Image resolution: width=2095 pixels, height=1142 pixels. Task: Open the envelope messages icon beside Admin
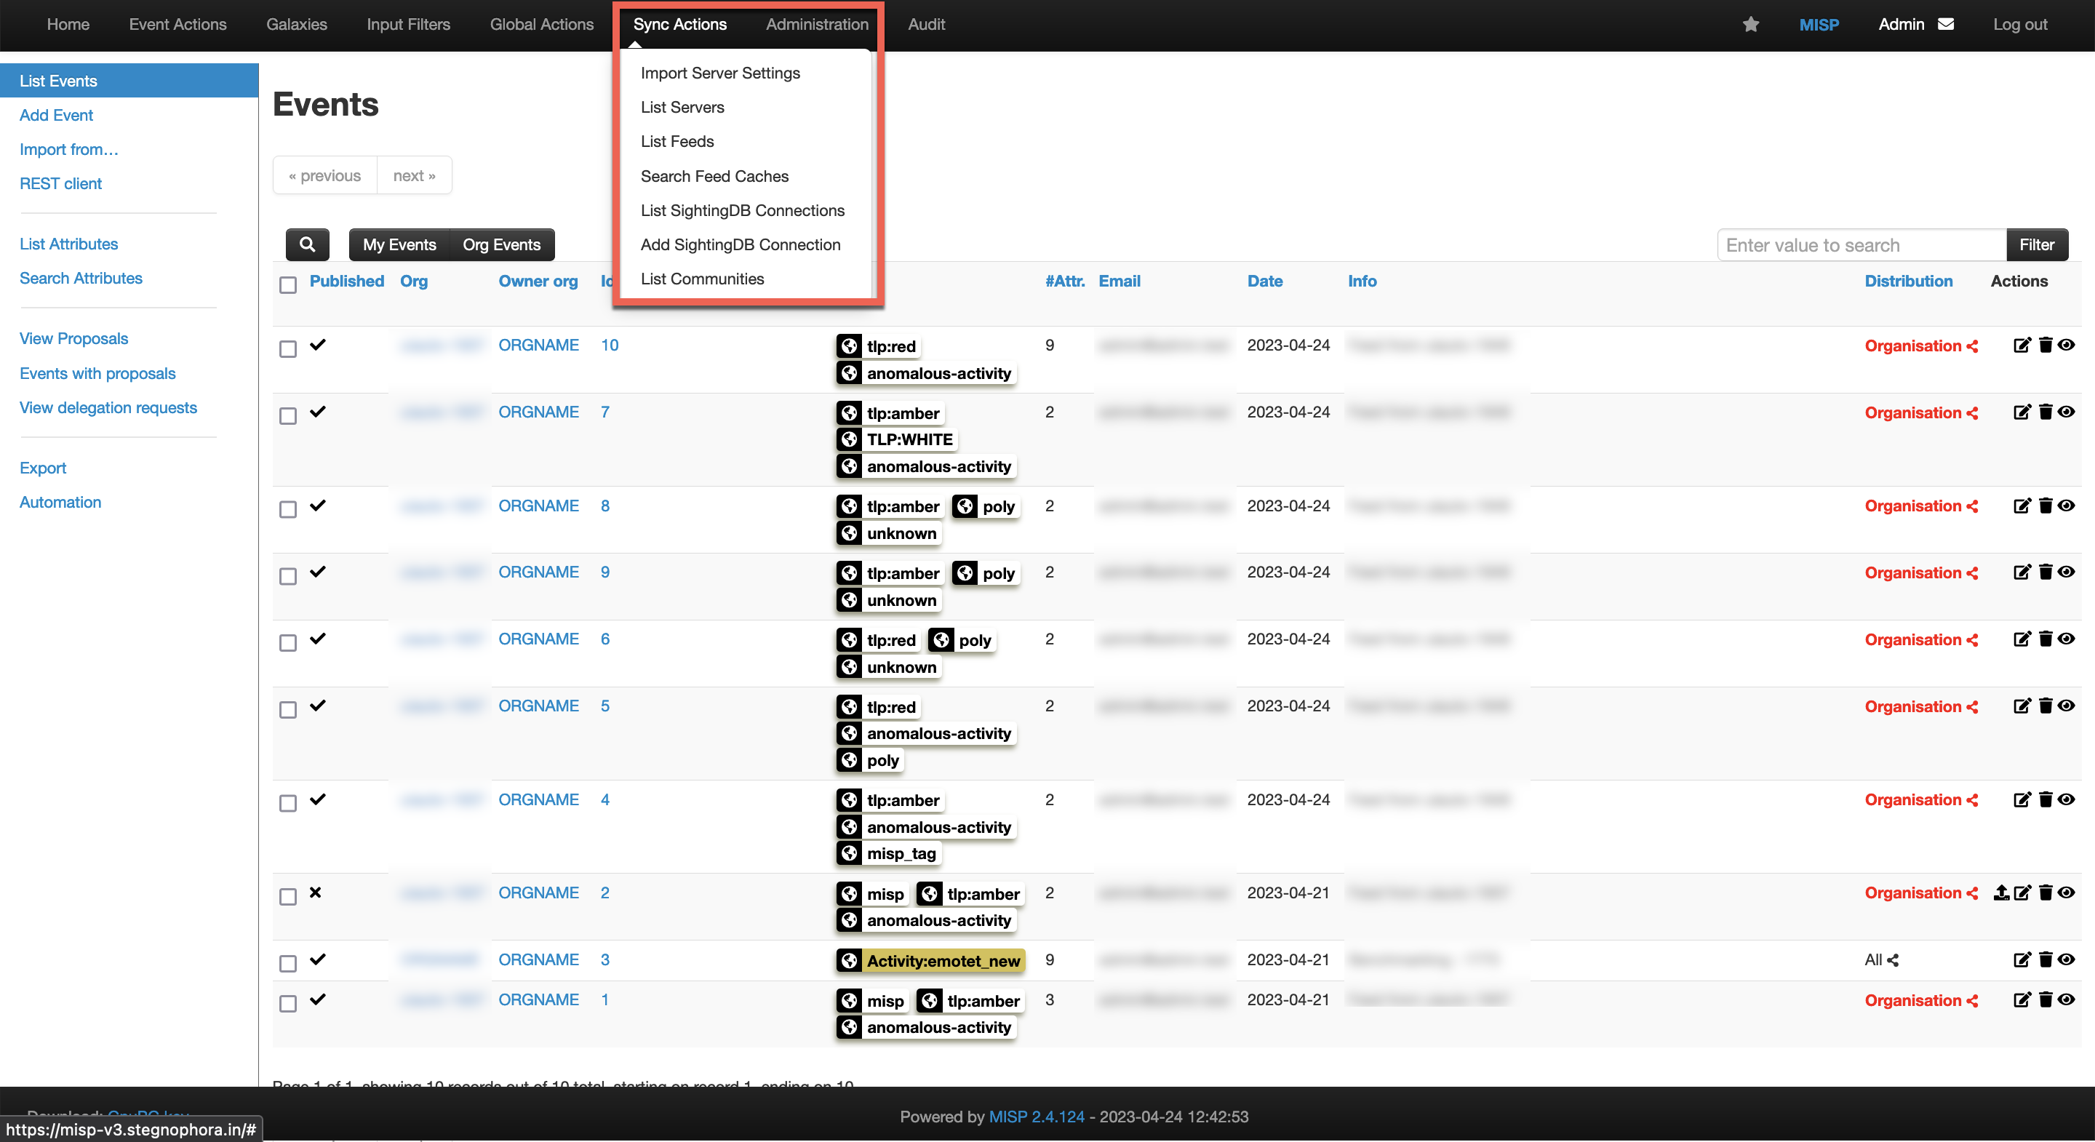(x=1946, y=25)
